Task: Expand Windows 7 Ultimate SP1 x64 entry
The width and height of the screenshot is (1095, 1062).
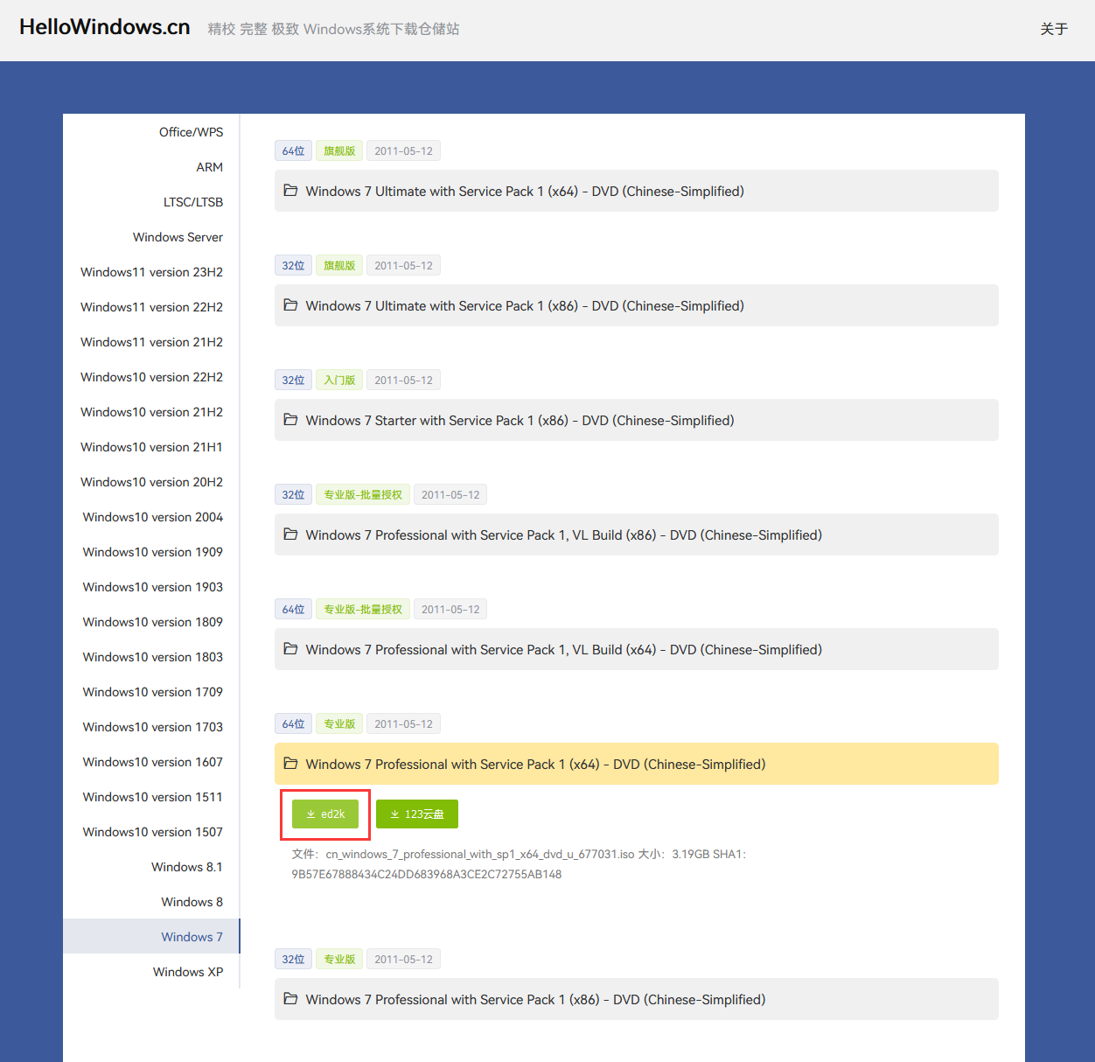Action: [x=637, y=191]
